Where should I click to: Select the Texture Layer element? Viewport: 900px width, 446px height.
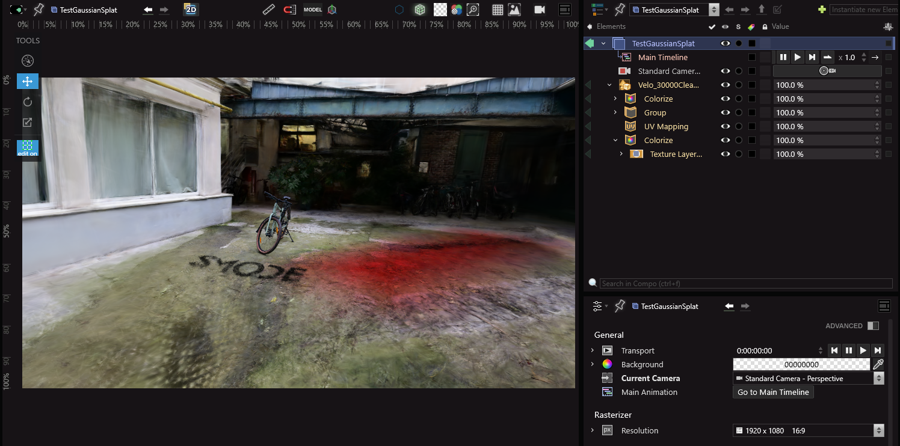point(676,154)
